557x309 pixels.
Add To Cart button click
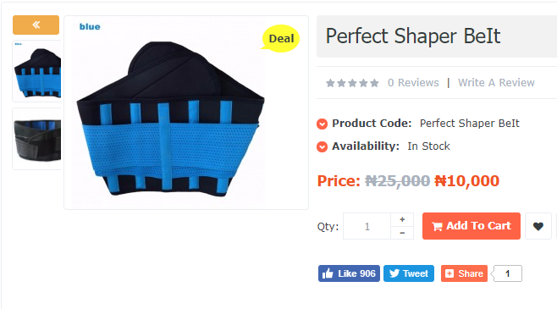[x=472, y=226]
